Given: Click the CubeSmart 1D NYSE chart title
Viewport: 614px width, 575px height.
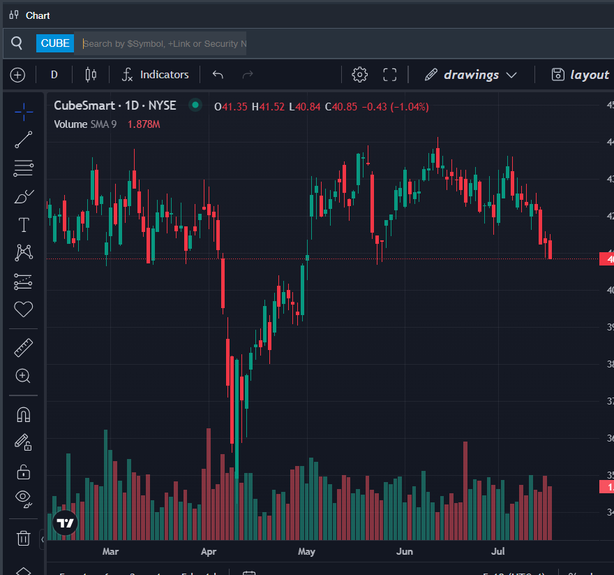Looking at the screenshot, I should [114, 105].
